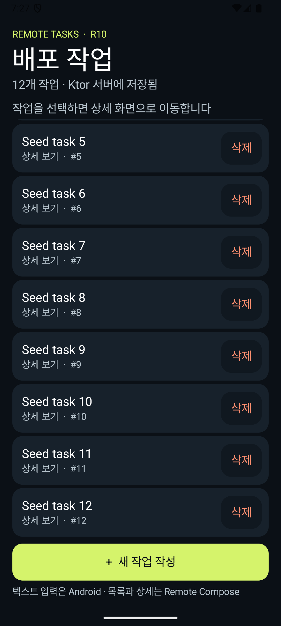Image resolution: width=281 pixels, height=626 pixels.
Task: Remove Seed task 8 with 삭제
Action: [241, 304]
